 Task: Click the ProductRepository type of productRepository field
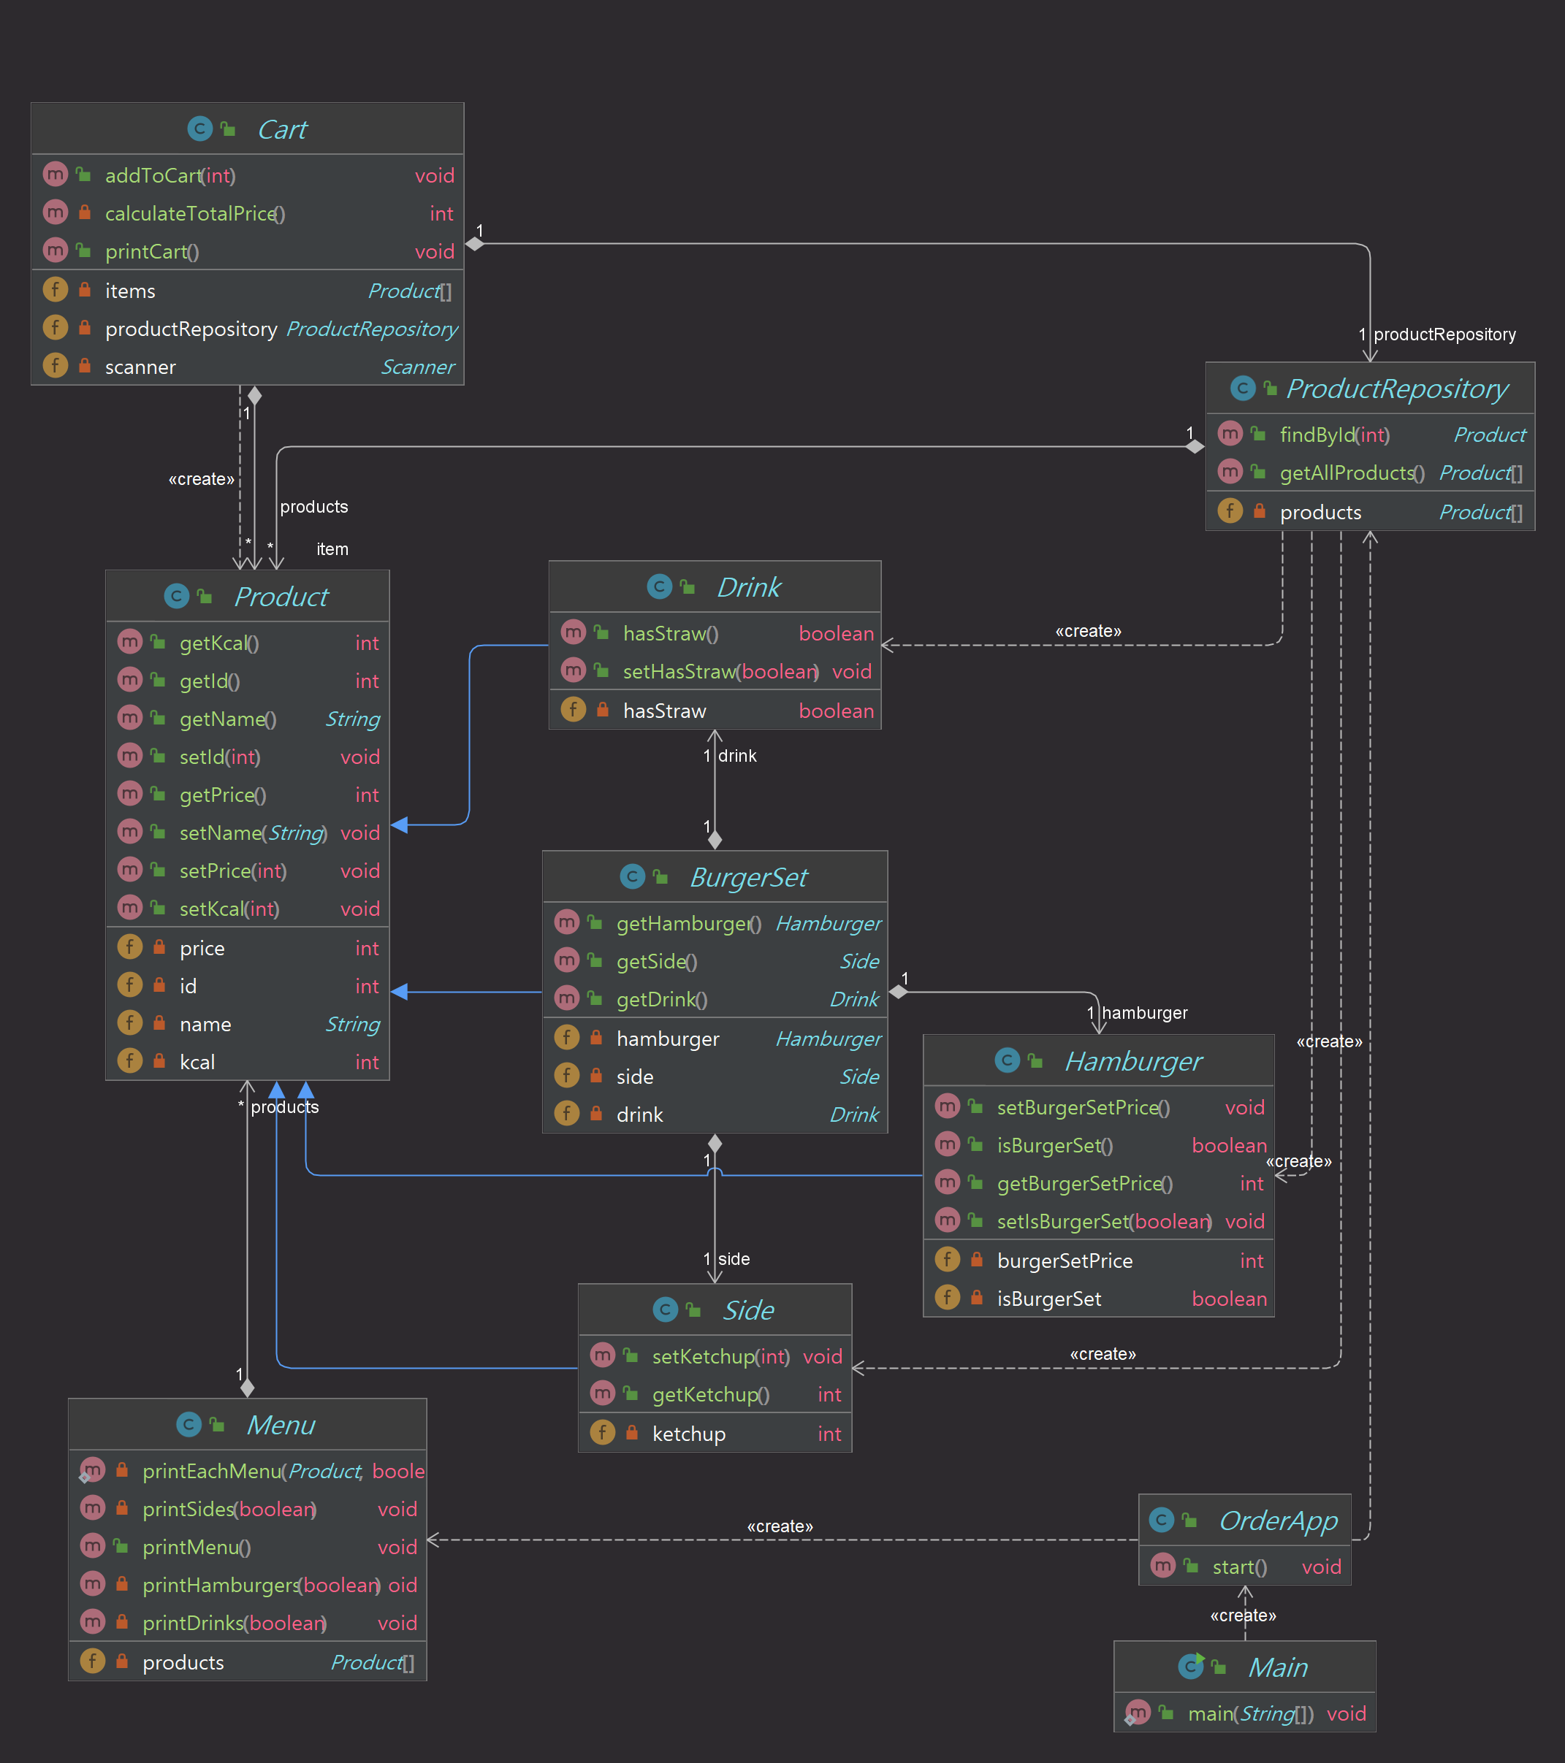coord(371,329)
